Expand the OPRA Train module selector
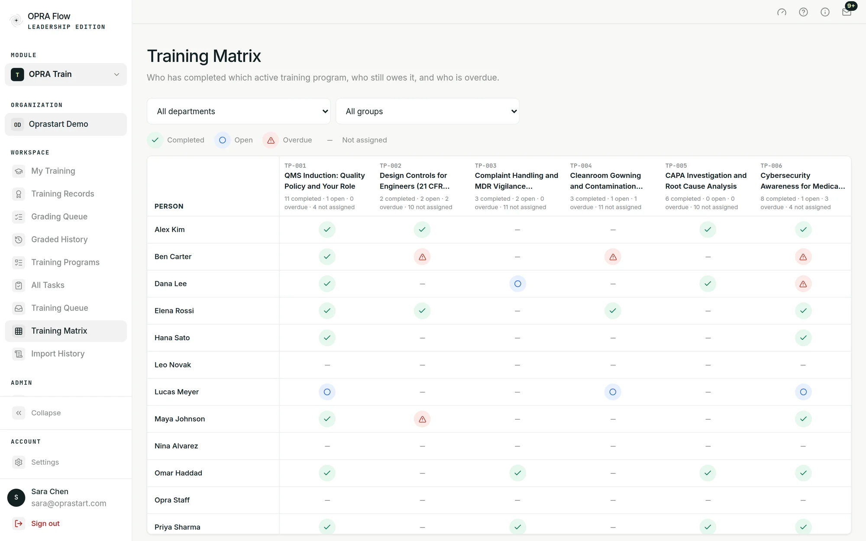Image resolution: width=866 pixels, height=541 pixels. coord(66,74)
